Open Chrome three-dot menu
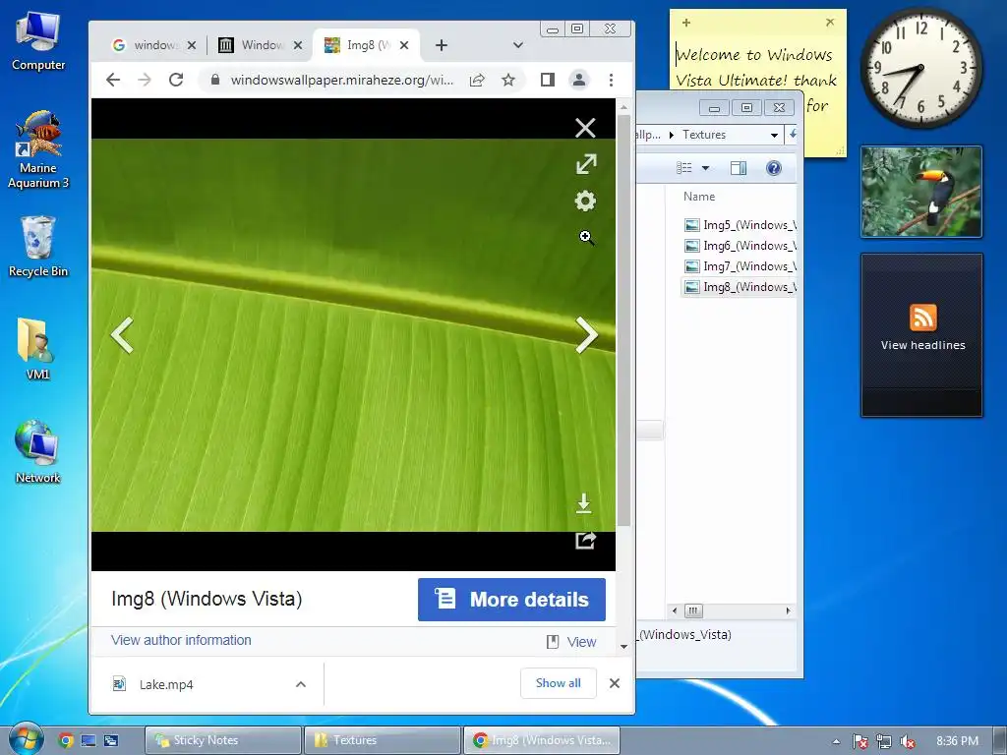1007x755 pixels. click(x=611, y=80)
